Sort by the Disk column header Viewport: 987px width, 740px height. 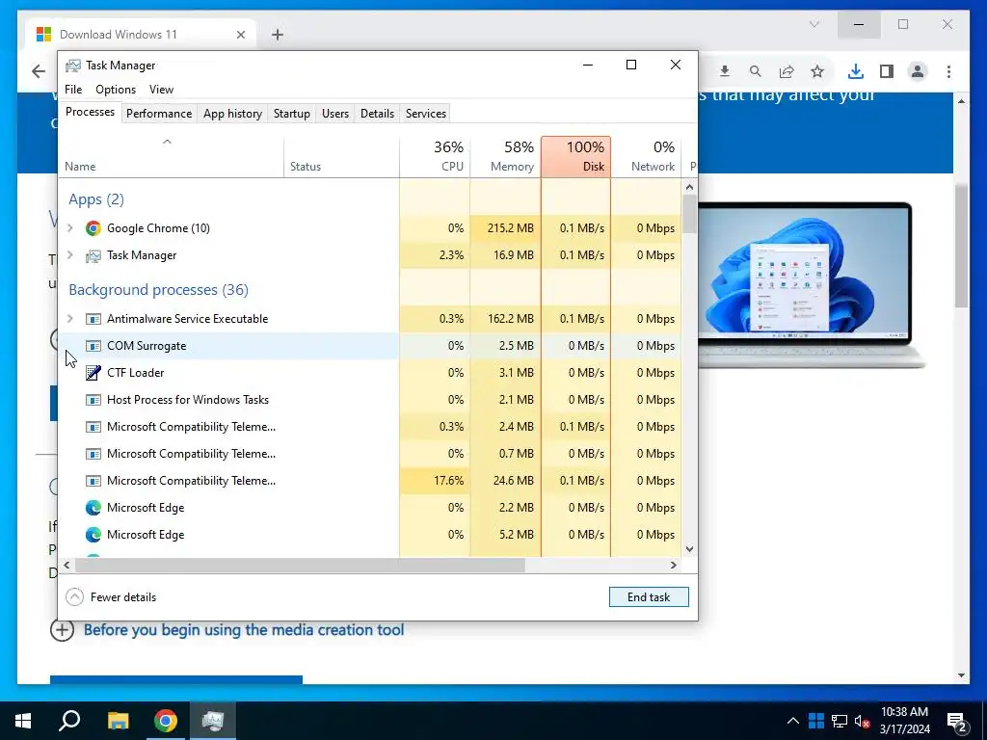pyautogui.click(x=575, y=157)
